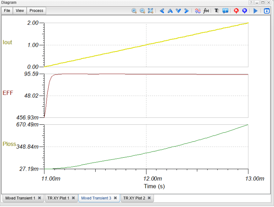Click the zoom in magnifier icon
Image resolution: width=274 pixels, height=207 pixels.
(x=134, y=11)
